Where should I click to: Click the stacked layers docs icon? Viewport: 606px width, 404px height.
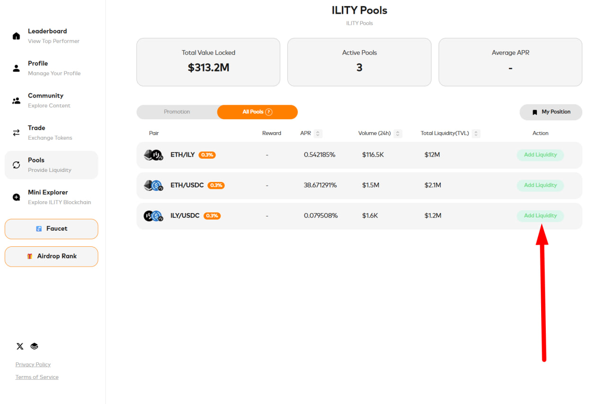(34, 346)
